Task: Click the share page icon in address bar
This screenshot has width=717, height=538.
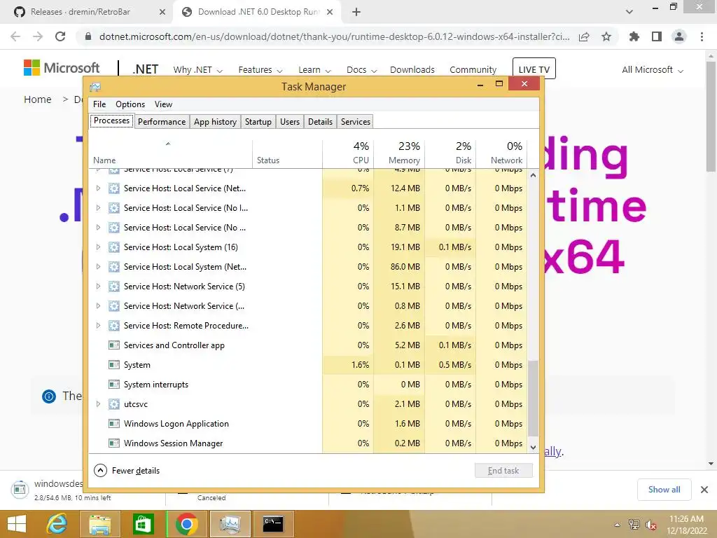Action: 584,36
